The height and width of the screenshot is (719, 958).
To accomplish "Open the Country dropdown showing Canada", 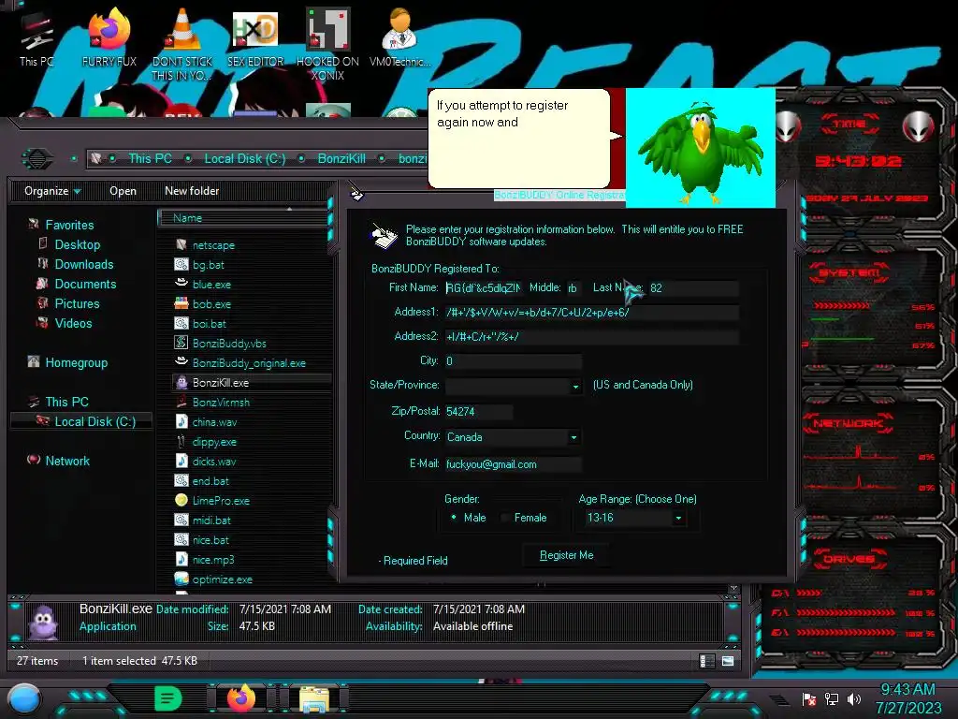I will (x=573, y=437).
